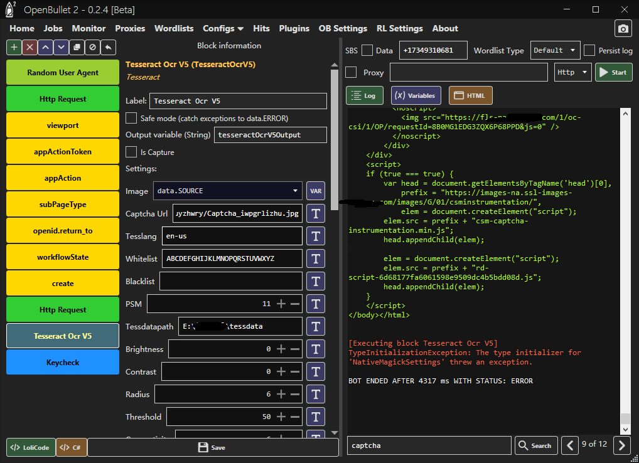Open the Hits page
The width and height of the screenshot is (639, 463).
click(x=261, y=28)
